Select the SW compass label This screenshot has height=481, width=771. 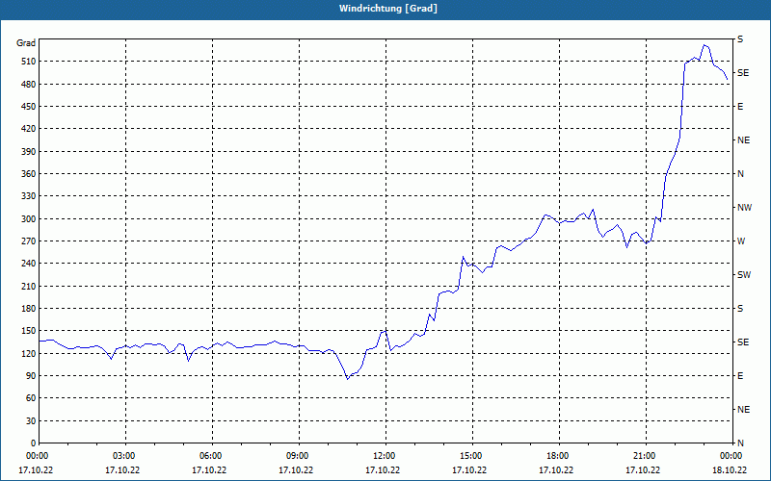(x=744, y=275)
